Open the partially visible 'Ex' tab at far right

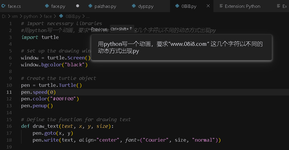284,6
